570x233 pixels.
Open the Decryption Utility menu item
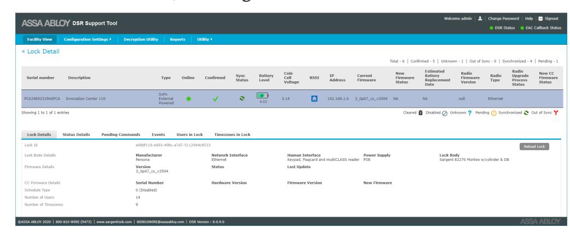coord(141,39)
